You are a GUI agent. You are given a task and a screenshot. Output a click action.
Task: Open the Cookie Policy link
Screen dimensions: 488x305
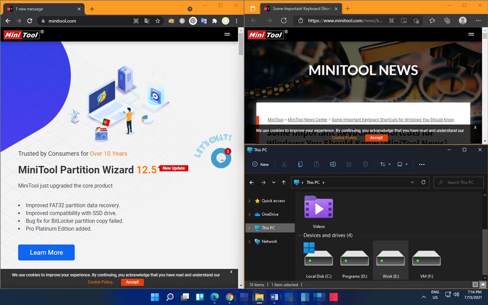[x=100, y=282]
